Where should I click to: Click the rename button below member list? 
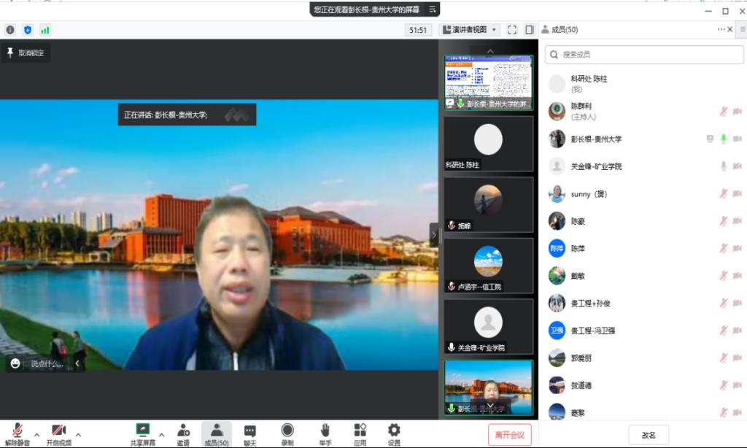(649, 435)
